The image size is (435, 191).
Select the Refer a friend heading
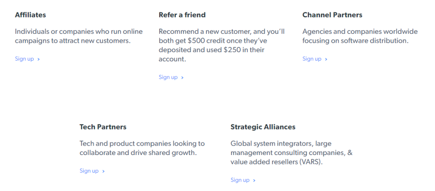(182, 15)
